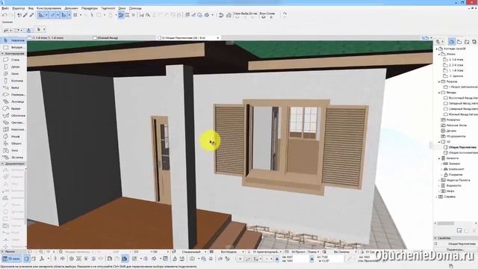
Task: Select the Skylight (Световой люк) tool
Action: (13, 123)
